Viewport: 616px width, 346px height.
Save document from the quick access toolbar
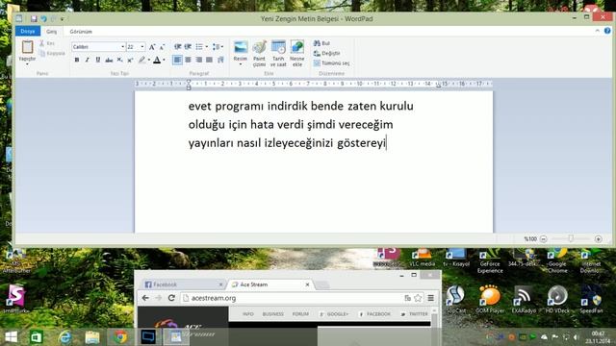pos(34,18)
